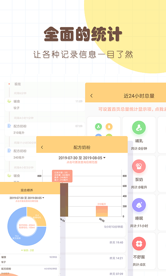Go back from 近24小时总量 screen
The height and width of the screenshot is (276, 166).
(x=91, y=96)
